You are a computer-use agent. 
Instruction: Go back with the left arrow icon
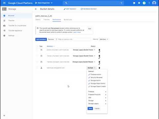tap(36, 9)
